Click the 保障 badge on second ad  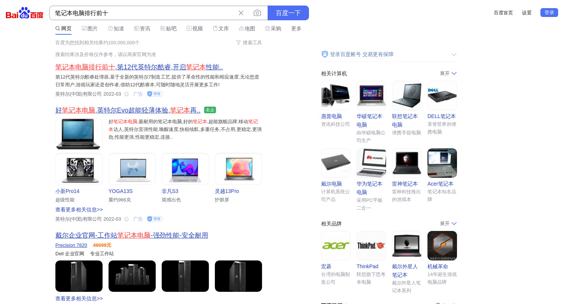(155, 219)
